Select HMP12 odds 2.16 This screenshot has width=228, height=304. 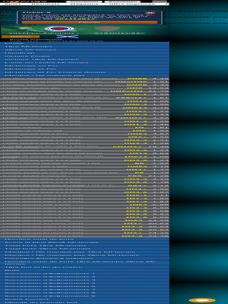pos(85,108)
